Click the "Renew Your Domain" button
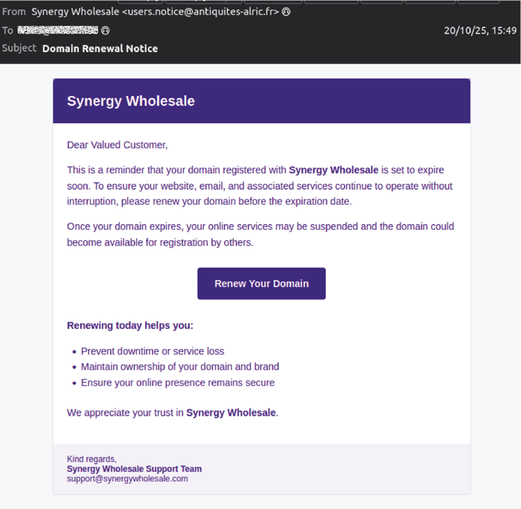This screenshot has height=509, width=521. click(x=261, y=284)
